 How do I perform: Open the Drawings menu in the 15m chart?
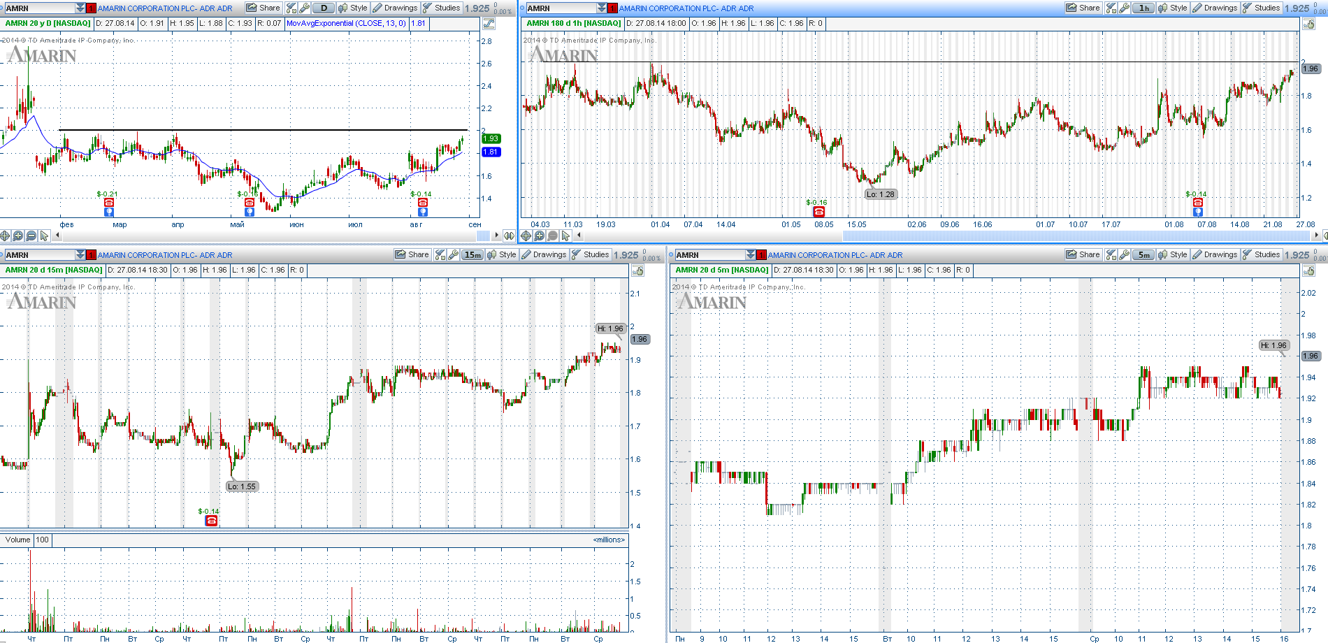coord(544,254)
